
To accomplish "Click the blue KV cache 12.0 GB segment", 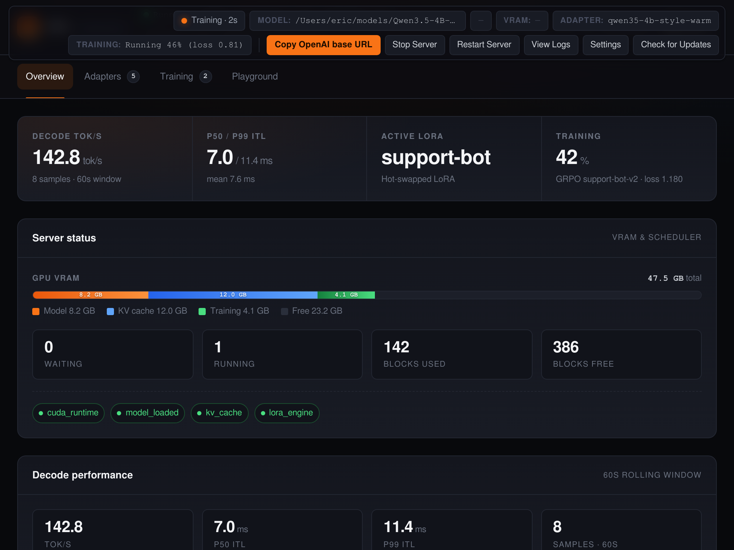I will [233, 295].
